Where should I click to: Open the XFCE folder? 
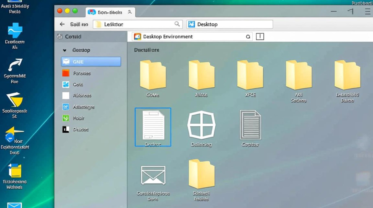(250, 75)
